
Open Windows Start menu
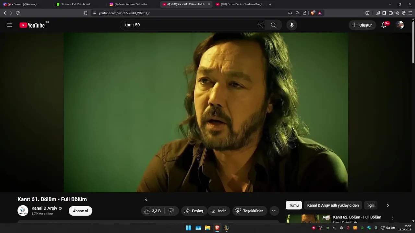point(188,228)
